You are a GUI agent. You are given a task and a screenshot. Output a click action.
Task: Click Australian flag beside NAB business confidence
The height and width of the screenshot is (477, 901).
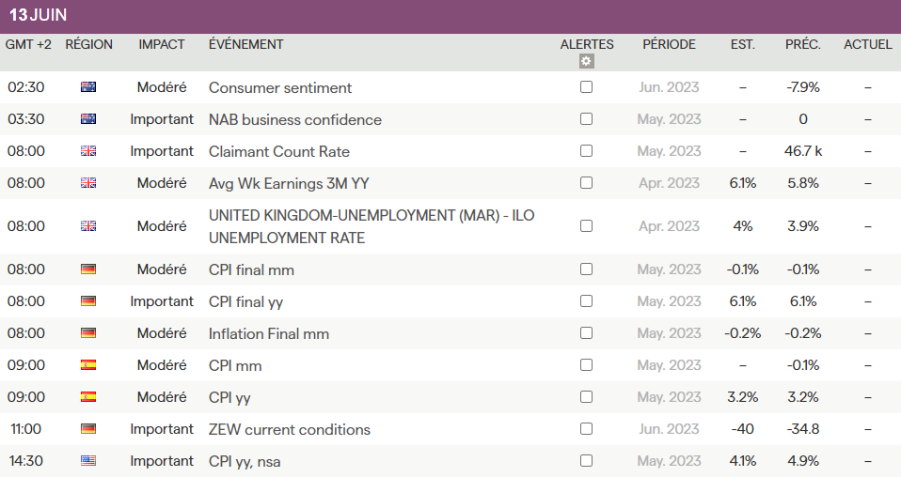click(88, 119)
